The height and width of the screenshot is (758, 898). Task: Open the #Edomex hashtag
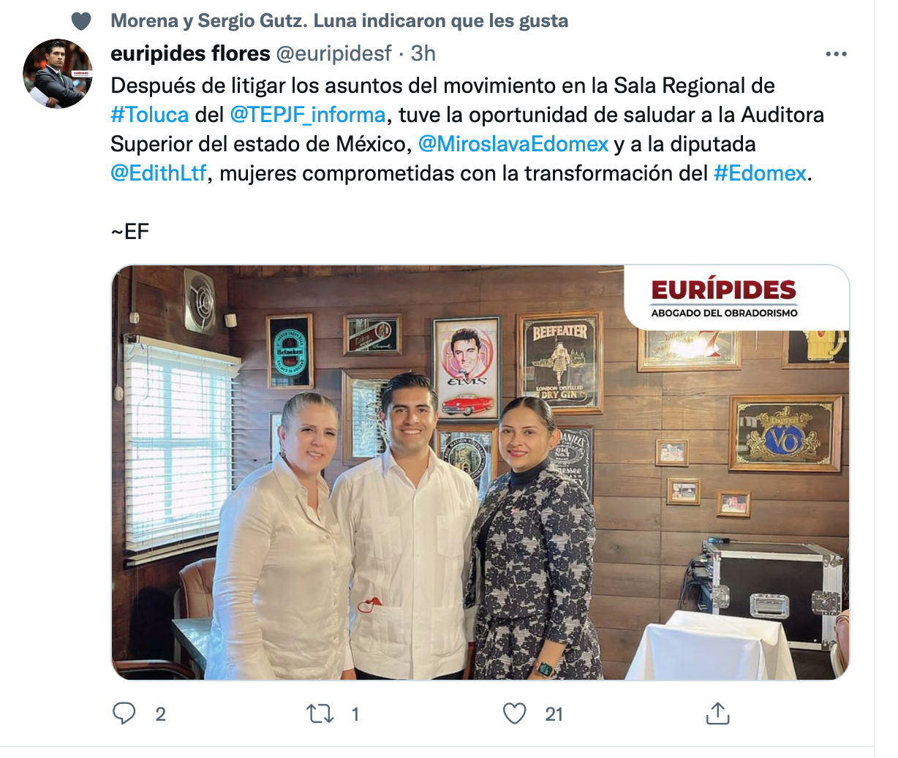[760, 173]
